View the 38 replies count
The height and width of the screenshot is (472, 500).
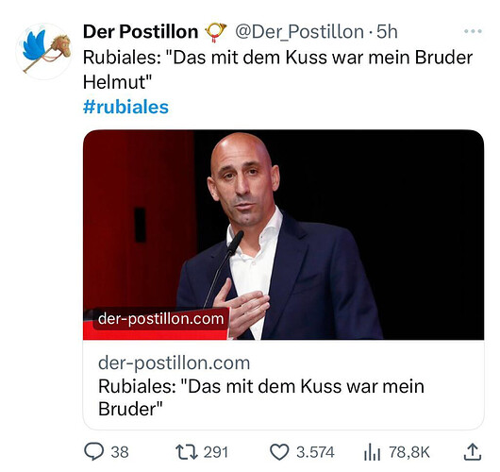point(120,452)
